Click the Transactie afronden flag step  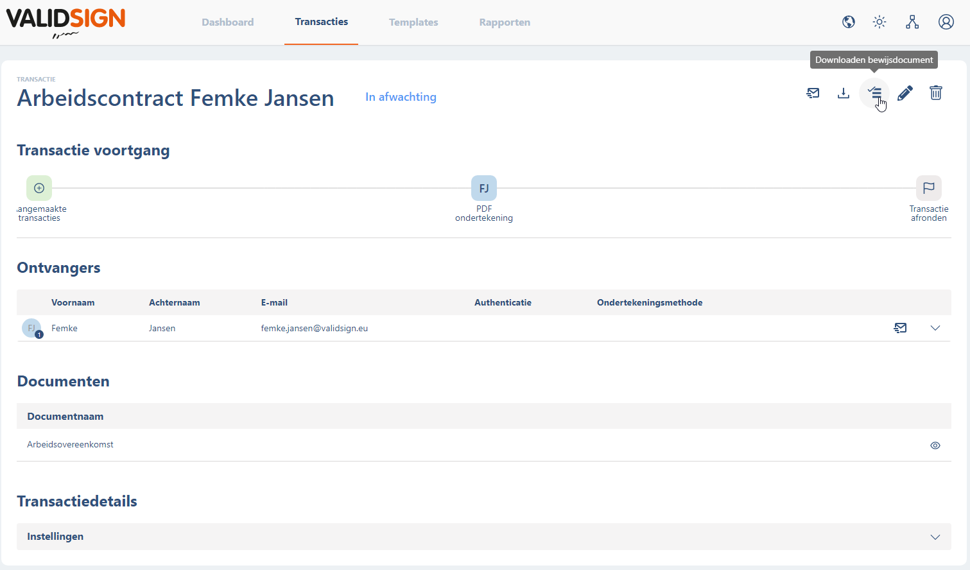[x=929, y=188]
